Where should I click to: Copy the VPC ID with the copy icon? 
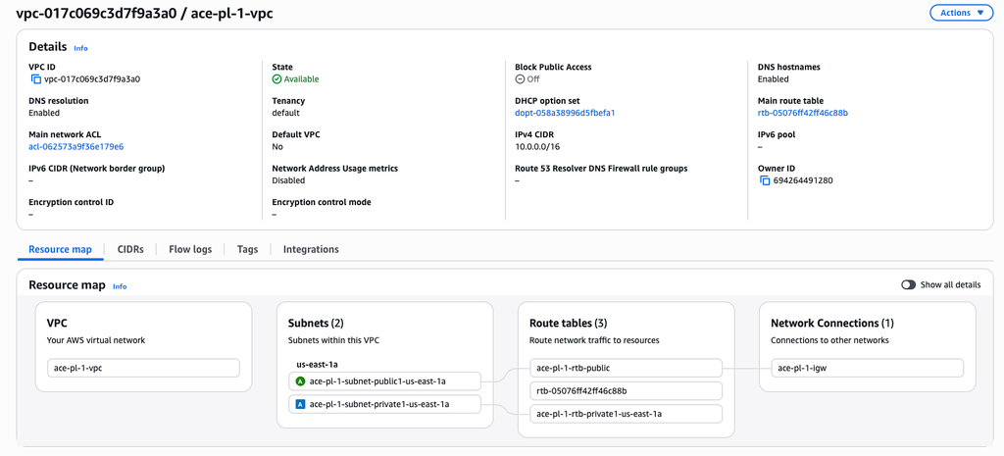pos(36,79)
